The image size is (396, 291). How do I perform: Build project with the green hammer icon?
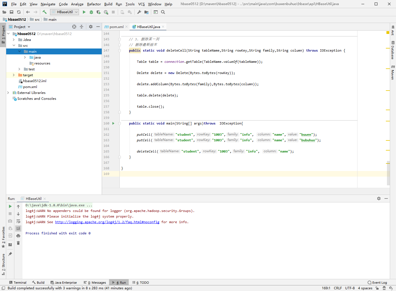coord(44,12)
